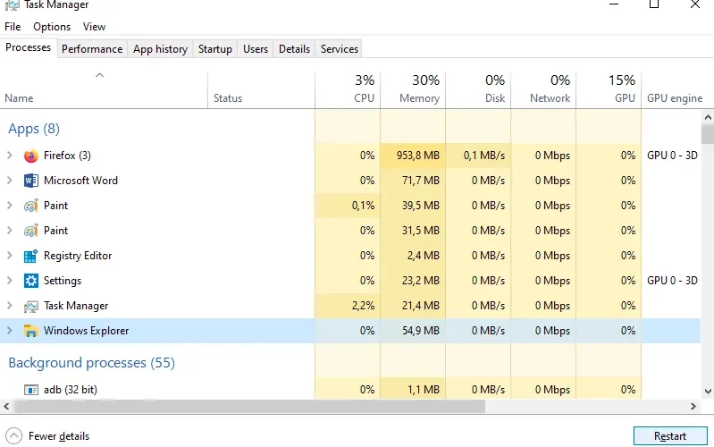Viewport: 714px width, 447px height.
Task: Click the Windows Explorer folder icon
Action: point(31,331)
